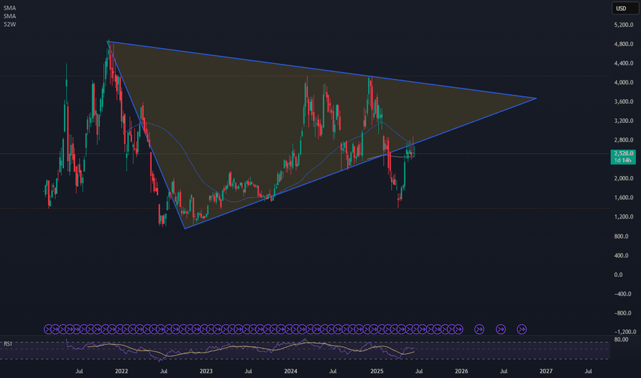
Task: Select the triangle's rising lower trendline
Action: click(x=360, y=164)
